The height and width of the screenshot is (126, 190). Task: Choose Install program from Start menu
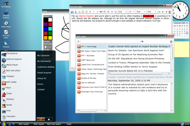[44, 73]
